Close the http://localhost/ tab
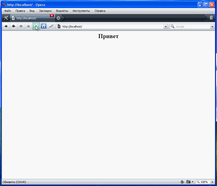This screenshot has width=217, height=186. point(52,16)
